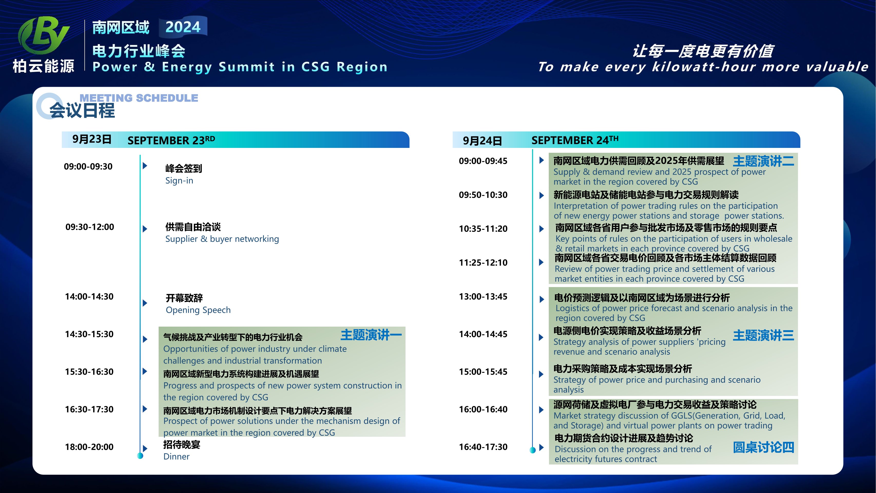Click the 主题演讲三 label
The width and height of the screenshot is (876, 493).
coord(763,336)
